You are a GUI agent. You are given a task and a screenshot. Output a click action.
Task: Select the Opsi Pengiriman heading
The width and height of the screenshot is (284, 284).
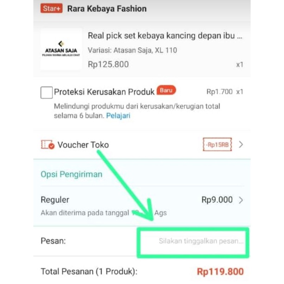click(x=71, y=174)
